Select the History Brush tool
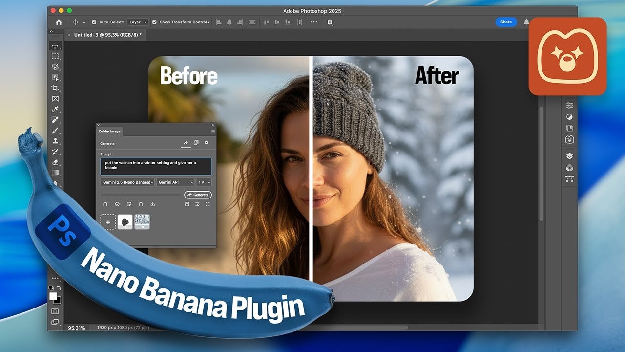Viewport: 625px width, 352px height. coord(55,151)
